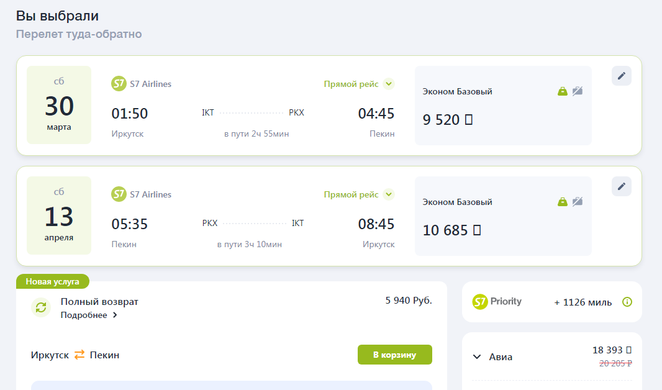Select the Эконом Базовый 10 685 fare card

[x=502, y=217]
